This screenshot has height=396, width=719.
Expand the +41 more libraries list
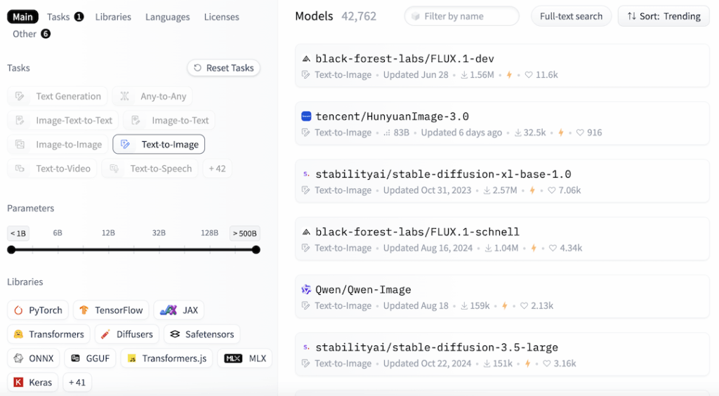click(77, 383)
